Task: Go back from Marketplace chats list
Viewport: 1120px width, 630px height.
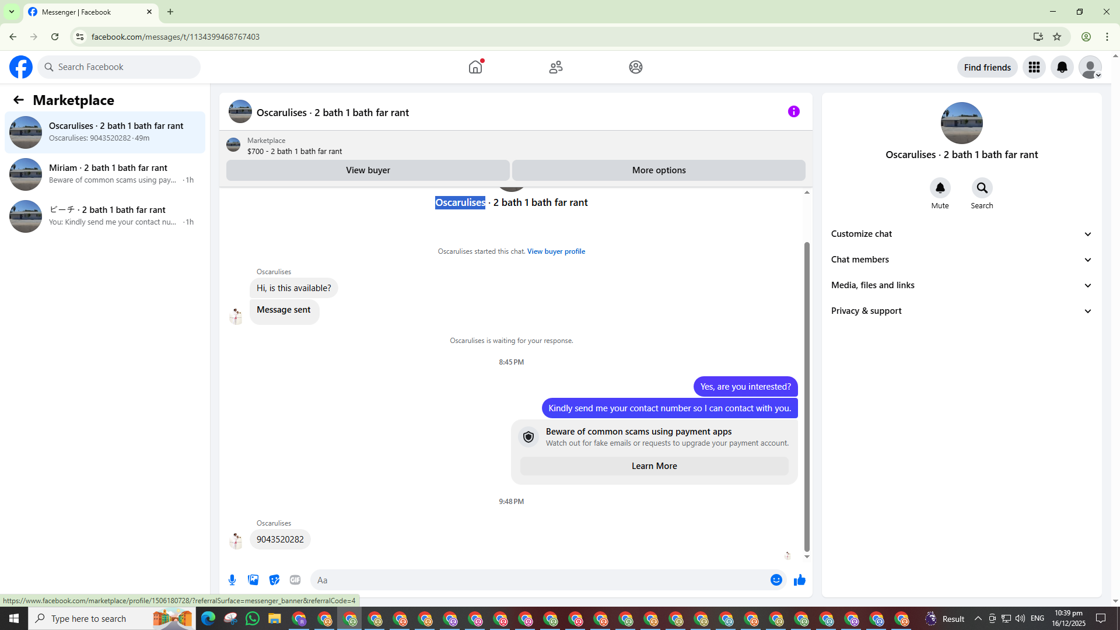Action: tap(19, 100)
